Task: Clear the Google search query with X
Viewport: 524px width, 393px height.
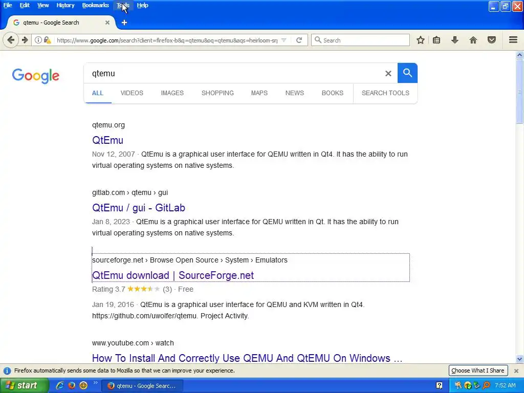Action: [388, 74]
